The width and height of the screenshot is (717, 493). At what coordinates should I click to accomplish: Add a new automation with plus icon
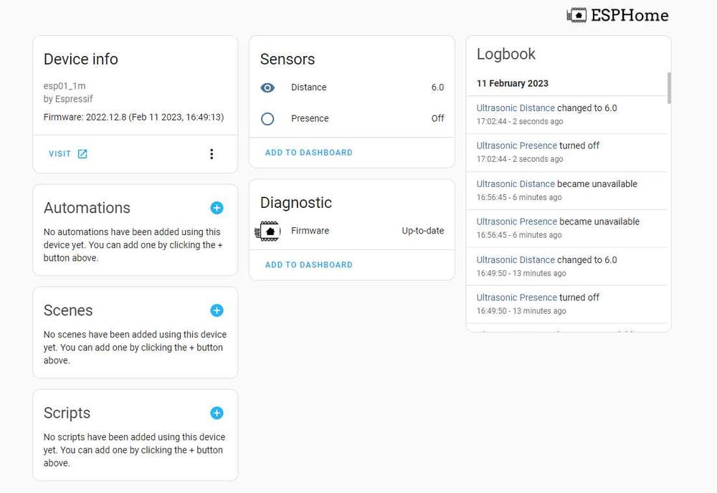pyautogui.click(x=217, y=208)
